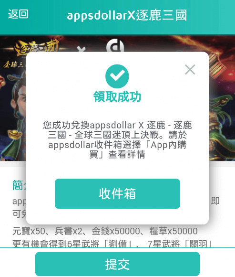Tap the green checkmark success icon
Image resolution: width=235 pixels, height=277 pixels.
[x=117, y=76]
